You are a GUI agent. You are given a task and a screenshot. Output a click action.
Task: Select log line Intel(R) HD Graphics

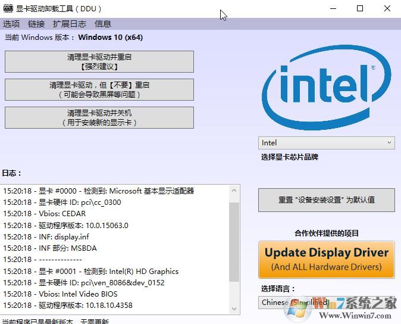point(91,271)
